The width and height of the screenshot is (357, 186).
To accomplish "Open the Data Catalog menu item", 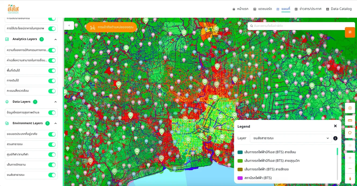I will [339, 9].
